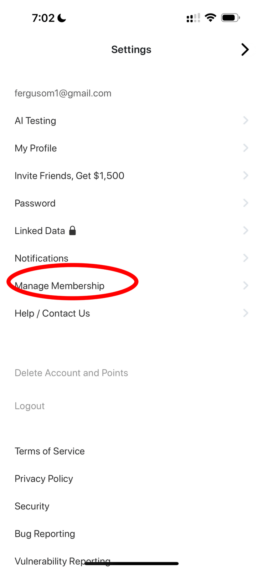Tap the chevron on the Notifications row
263x570 pixels.
(246, 258)
